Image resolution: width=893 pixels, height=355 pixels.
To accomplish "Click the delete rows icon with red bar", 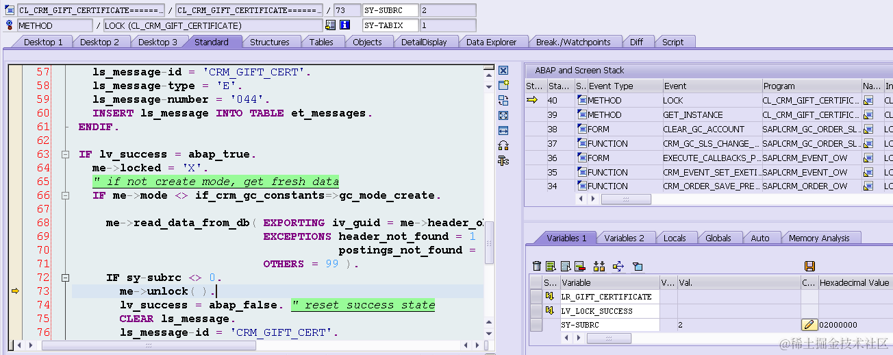I will pyautogui.click(x=579, y=266).
